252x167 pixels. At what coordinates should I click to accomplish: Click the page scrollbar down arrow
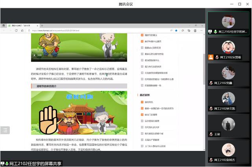click(204, 150)
